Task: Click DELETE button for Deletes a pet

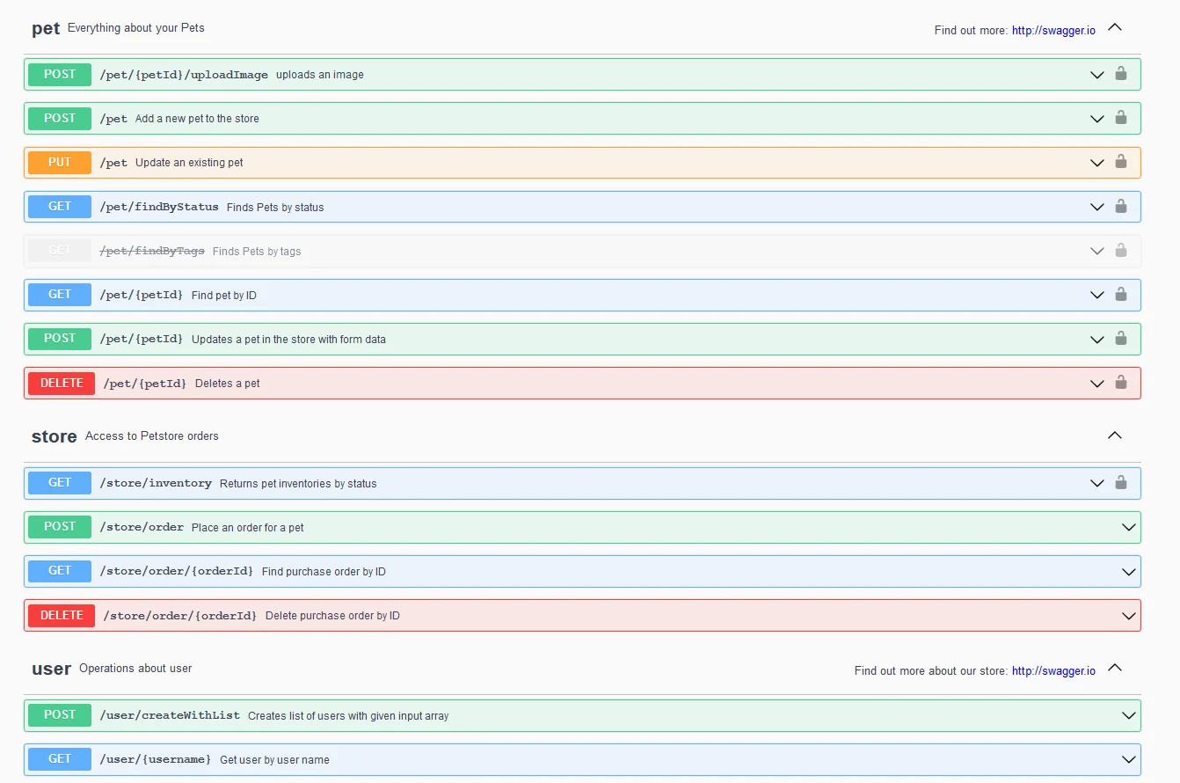Action: tap(62, 383)
